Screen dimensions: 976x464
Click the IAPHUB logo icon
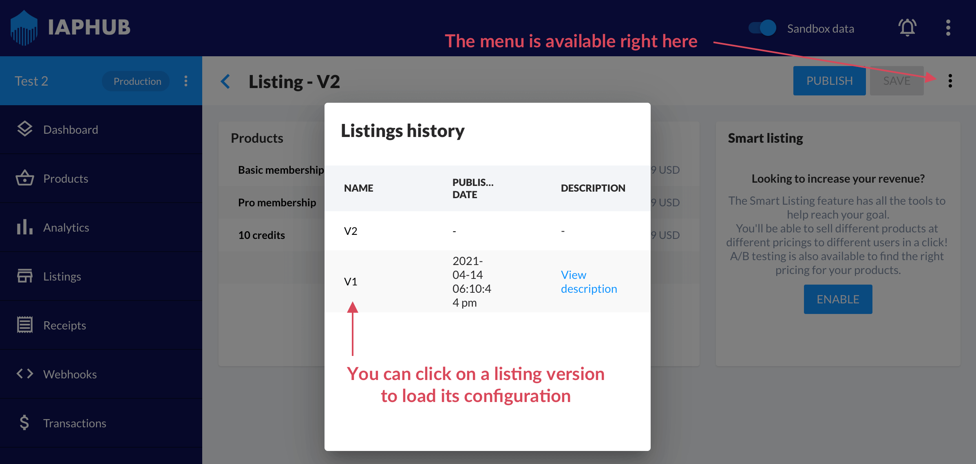24,28
